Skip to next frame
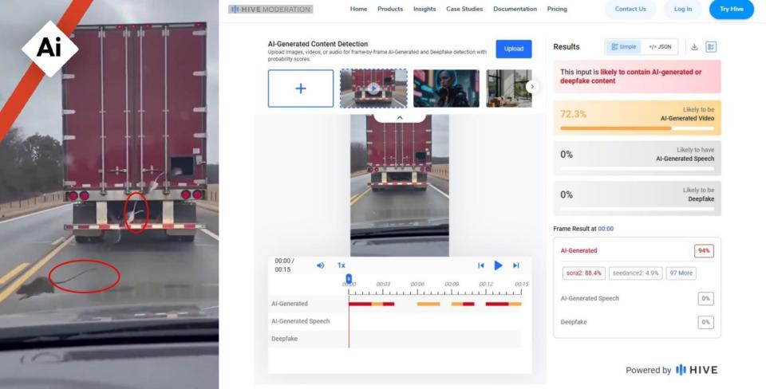Screen dimensions: 766x389 (516, 265)
